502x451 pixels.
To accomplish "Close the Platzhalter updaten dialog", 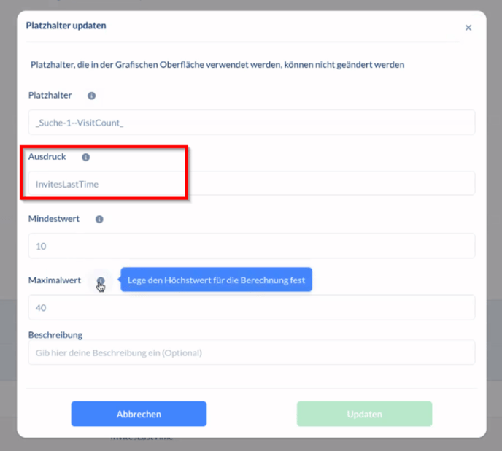I will pos(468,28).
